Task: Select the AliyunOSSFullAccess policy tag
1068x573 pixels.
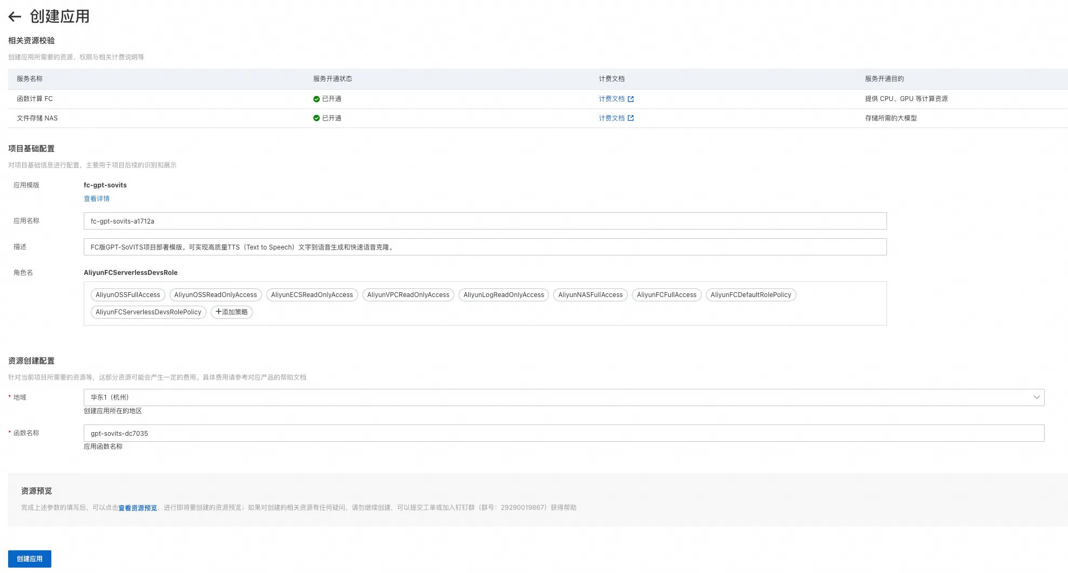Action: pyautogui.click(x=128, y=295)
